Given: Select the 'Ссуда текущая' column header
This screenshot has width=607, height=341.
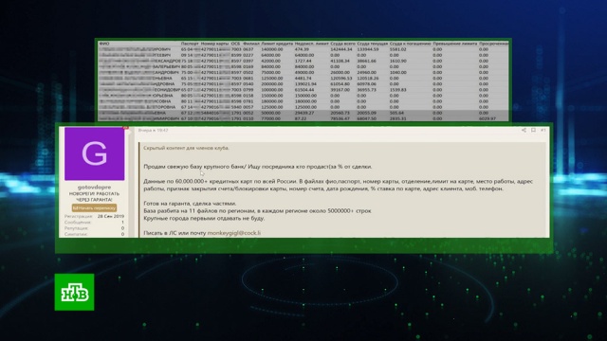Looking at the screenshot, I should coord(372,44).
